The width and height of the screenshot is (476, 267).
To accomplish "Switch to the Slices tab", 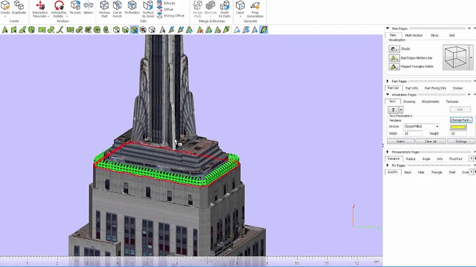I will tap(435, 36).
